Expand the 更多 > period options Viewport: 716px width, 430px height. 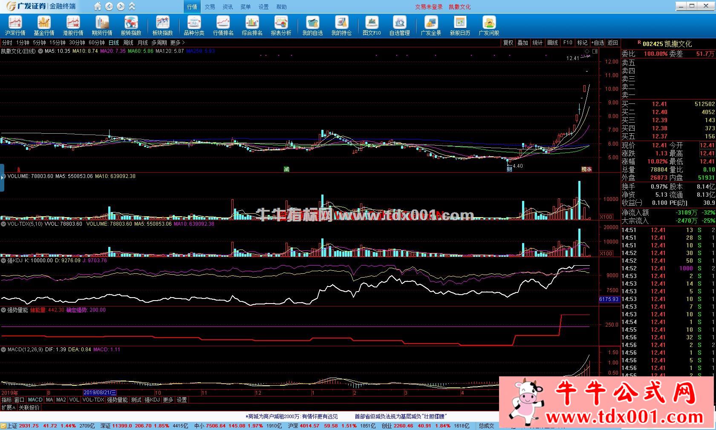coord(177,43)
